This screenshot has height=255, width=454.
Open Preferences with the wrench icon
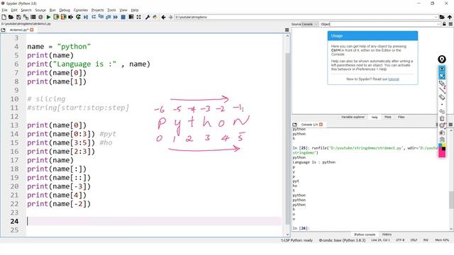[148, 17]
